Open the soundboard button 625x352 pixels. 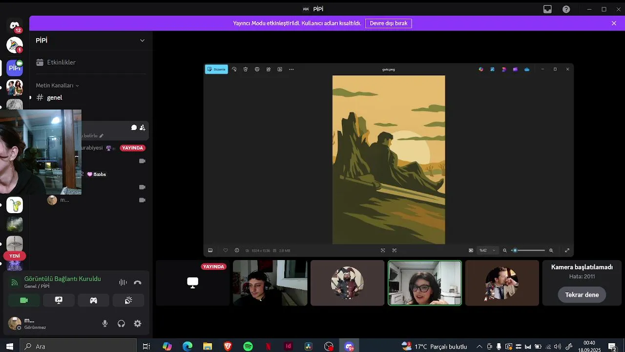point(128,301)
